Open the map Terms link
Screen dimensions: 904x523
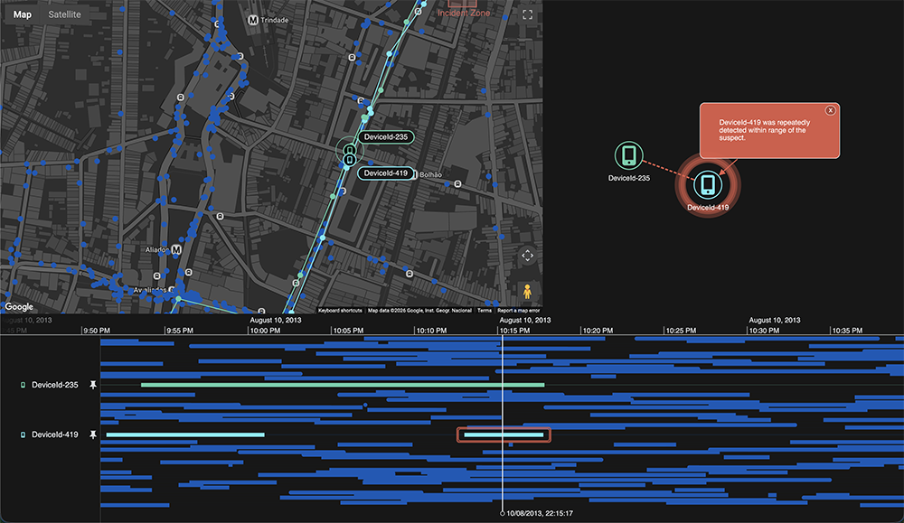click(485, 311)
